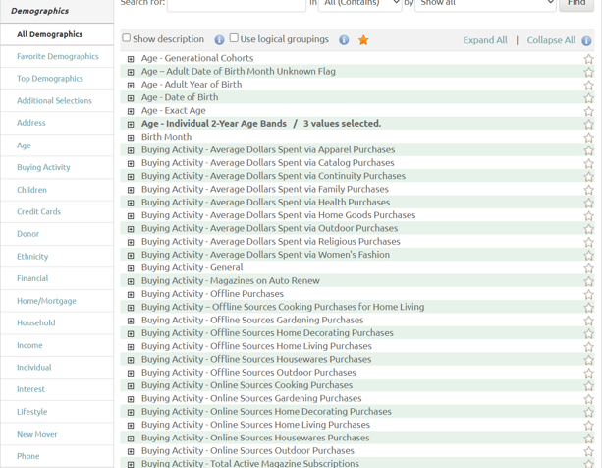The height and width of the screenshot is (468, 602).
Task: Click the orange favorites star icon
Action: pos(363,40)
